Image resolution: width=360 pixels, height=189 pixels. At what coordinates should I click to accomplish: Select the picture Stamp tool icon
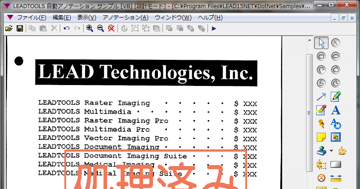tap(335, 137)
